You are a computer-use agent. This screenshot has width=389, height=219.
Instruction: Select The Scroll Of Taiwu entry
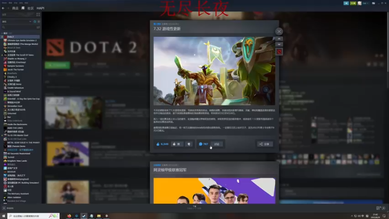pyautogui.click(x=20, y=55)
